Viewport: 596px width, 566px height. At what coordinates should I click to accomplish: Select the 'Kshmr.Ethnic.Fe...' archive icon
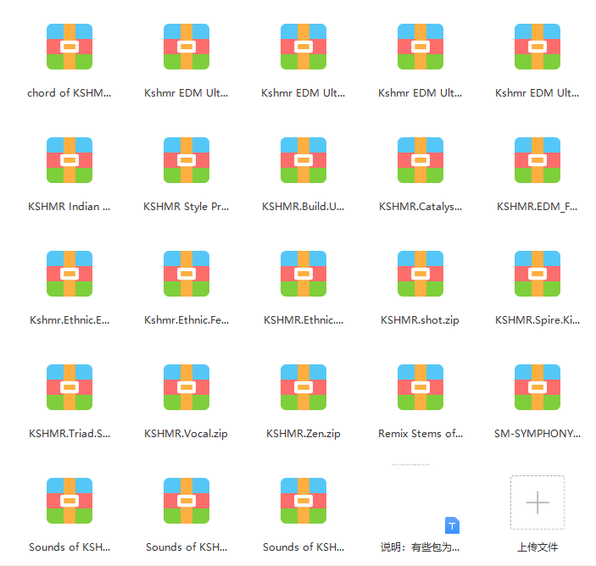tap(187, 274)
